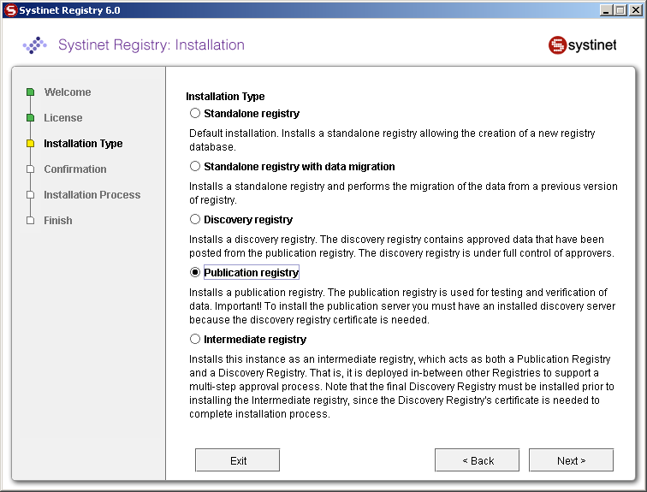Maximize the Systinet Registry window
The width and height of the screenshot is (647, 492).
[x=620, y=10]
